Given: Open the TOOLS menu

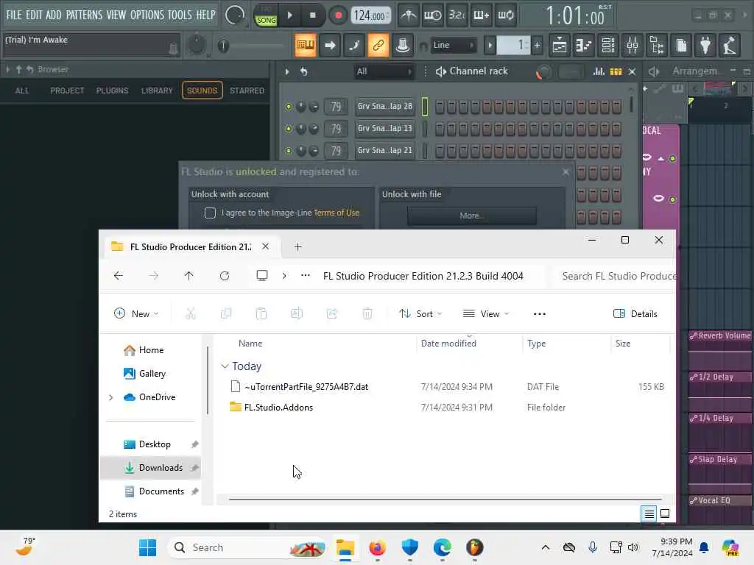Looking at the screenshot, I should [180, 15].
